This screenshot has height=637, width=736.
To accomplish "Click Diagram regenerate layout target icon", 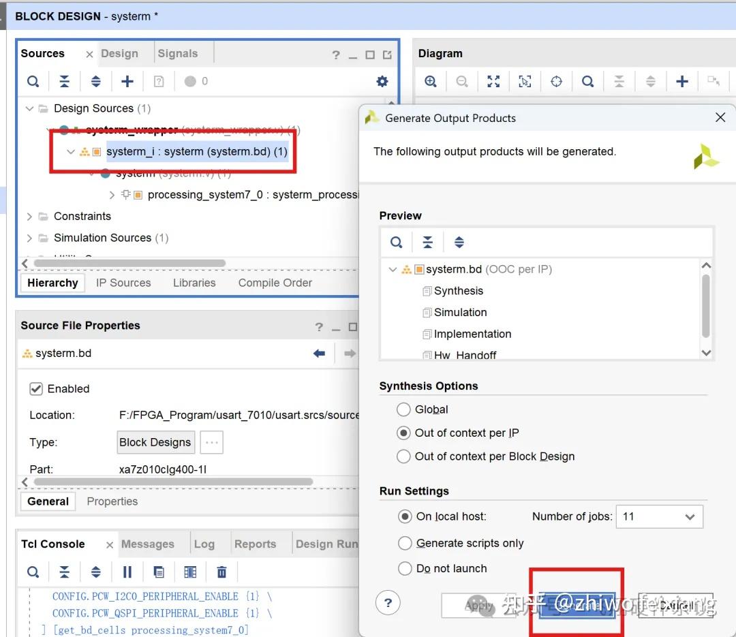I will (x=556, y=81).
